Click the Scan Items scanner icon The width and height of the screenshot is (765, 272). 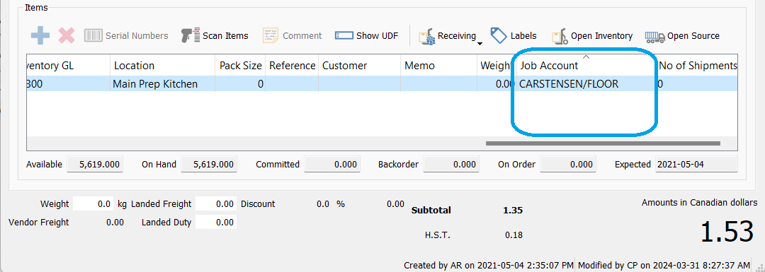(190, 35)
